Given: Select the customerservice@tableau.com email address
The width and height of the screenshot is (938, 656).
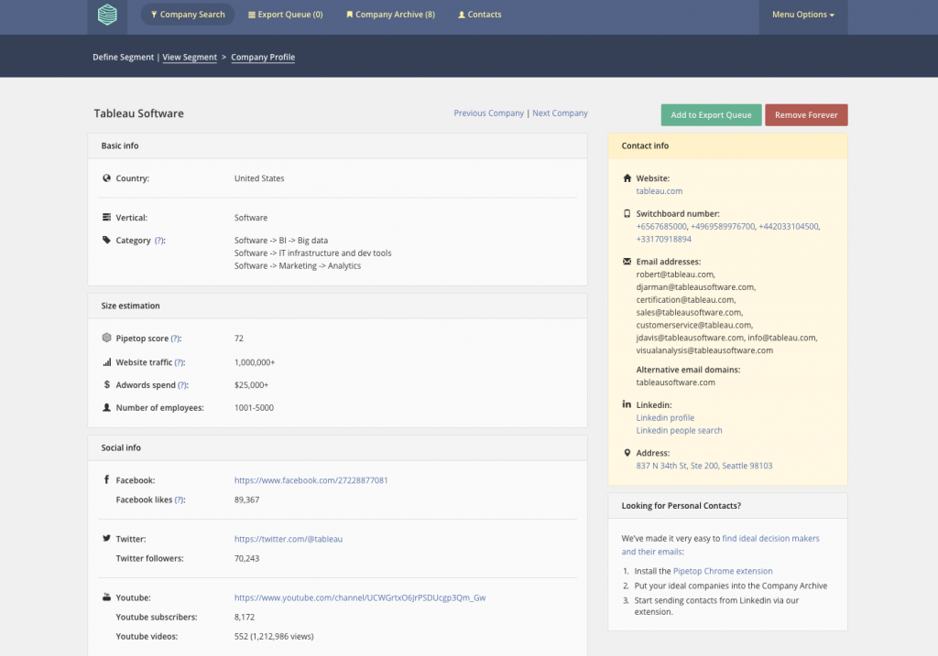Looking at the screenshot, I should coord(694,325).
